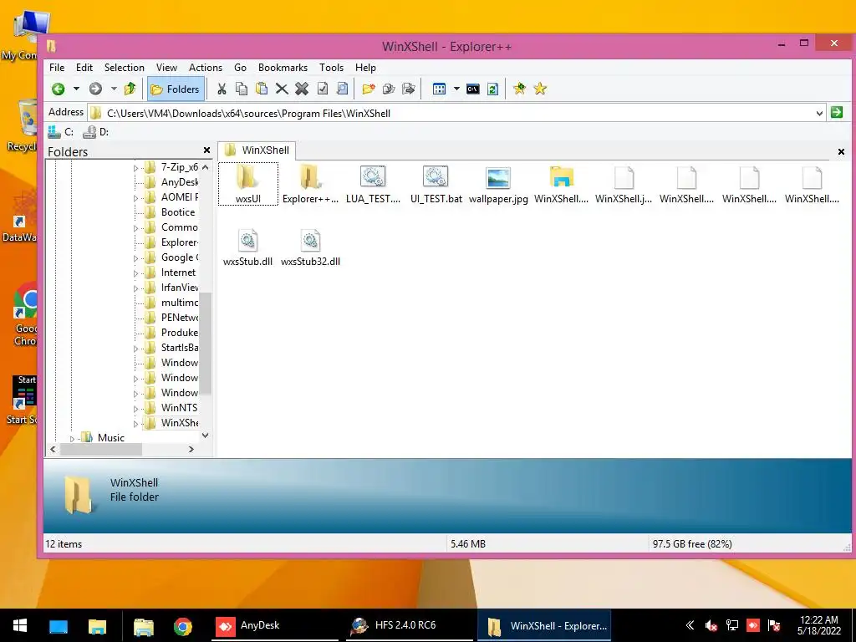
Task: Permanently delete with bold X icon
Action: pyautogui.click(x=302, y=89)
